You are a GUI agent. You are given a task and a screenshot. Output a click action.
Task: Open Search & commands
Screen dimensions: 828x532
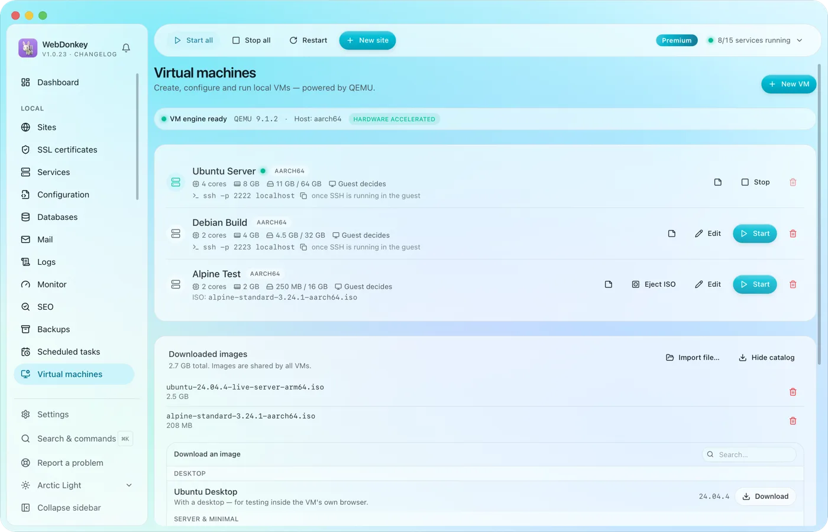coord(76,439)
